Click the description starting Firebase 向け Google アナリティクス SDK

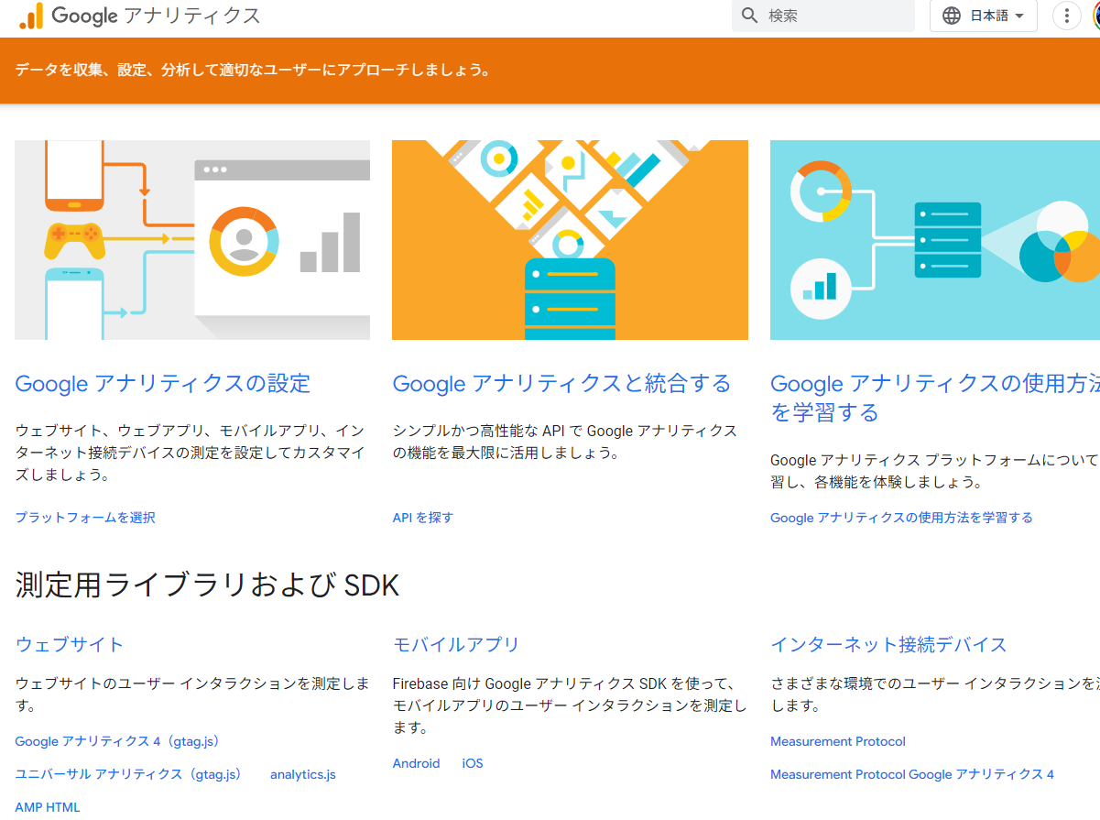pyautogui.click(x=570, y=705)
